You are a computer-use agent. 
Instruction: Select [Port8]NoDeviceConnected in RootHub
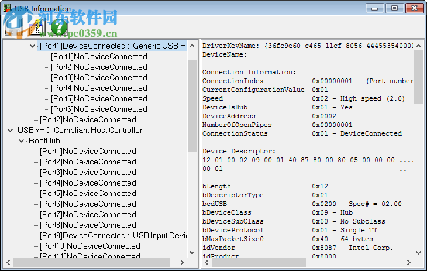point(88,225)
